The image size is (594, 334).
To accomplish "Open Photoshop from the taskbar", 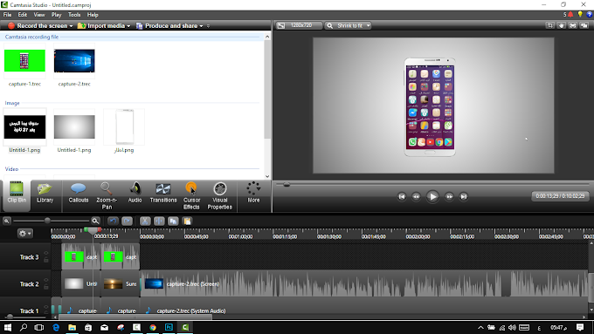I will (x=169, y=328).
